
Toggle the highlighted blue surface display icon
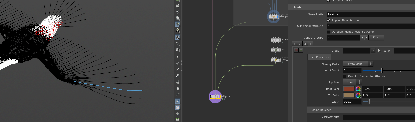click(178, 101)
